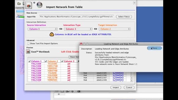Click the Left Click: Enable hint text
The width and height of the screenshot is (178, 100).
(x=70, y=52)
